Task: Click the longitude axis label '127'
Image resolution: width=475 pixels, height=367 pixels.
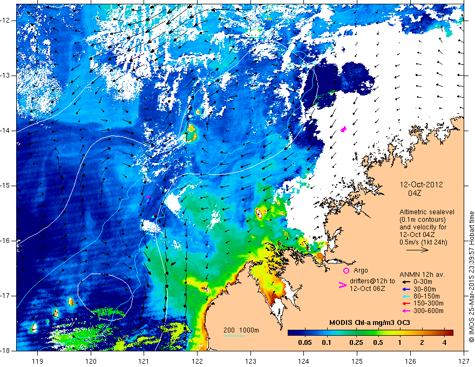Action: coord(464,361)
